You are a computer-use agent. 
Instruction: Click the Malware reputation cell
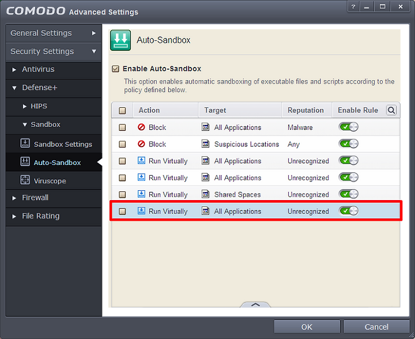click(x=300, y=127)
